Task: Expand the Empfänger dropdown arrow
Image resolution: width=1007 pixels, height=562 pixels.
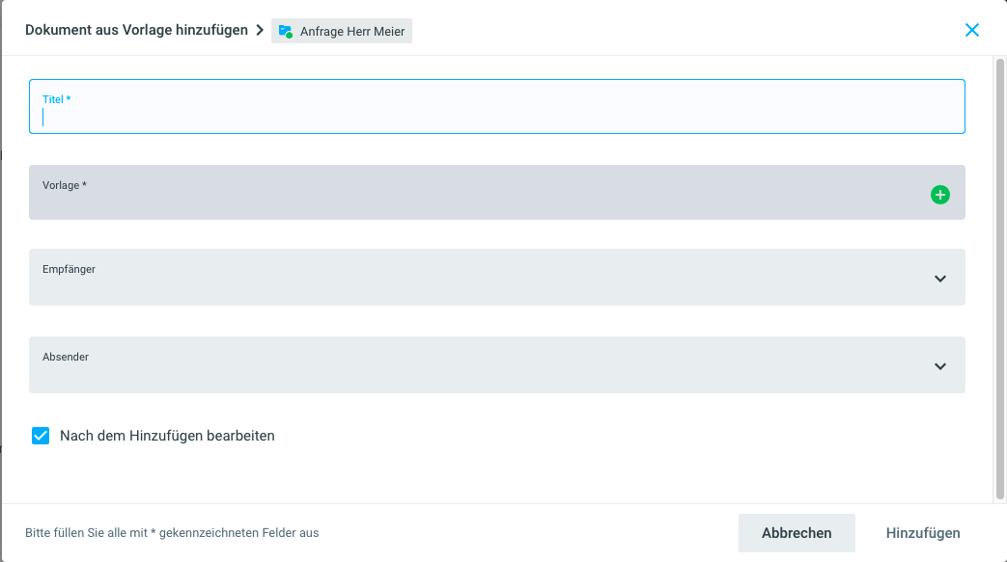Action: pos(940,279)
